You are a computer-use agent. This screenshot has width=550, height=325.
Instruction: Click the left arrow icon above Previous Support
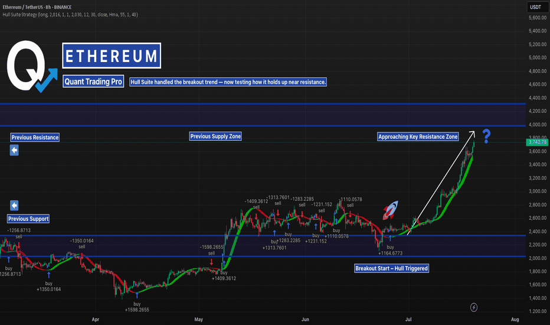14,205
